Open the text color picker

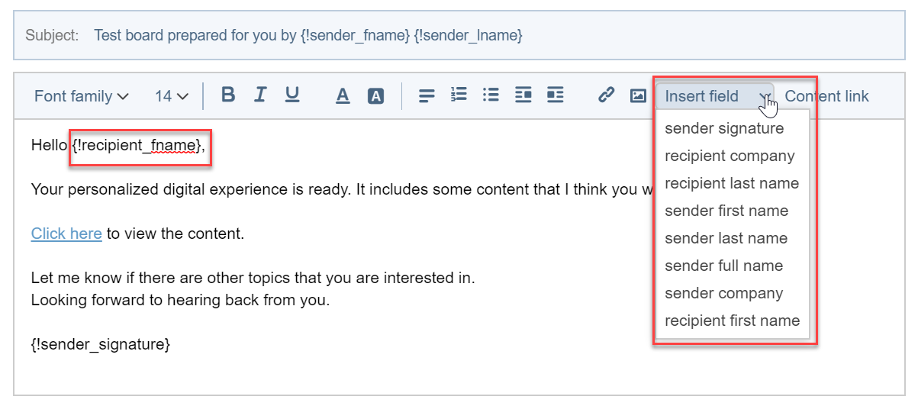(343, 96)
